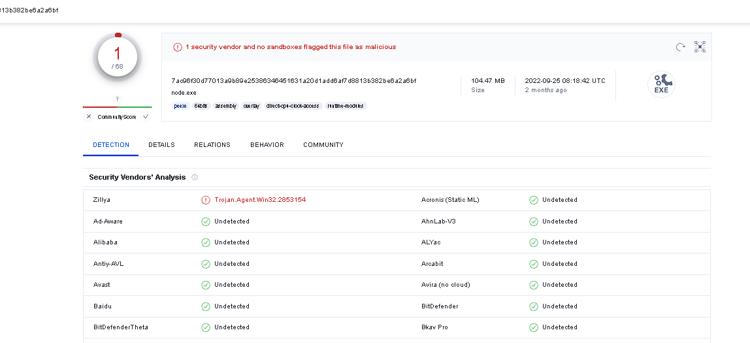Viewport: 750px width, 343px height.
Task: Click the reanalyze file refresh icon
Action: (x=680, y=47)
